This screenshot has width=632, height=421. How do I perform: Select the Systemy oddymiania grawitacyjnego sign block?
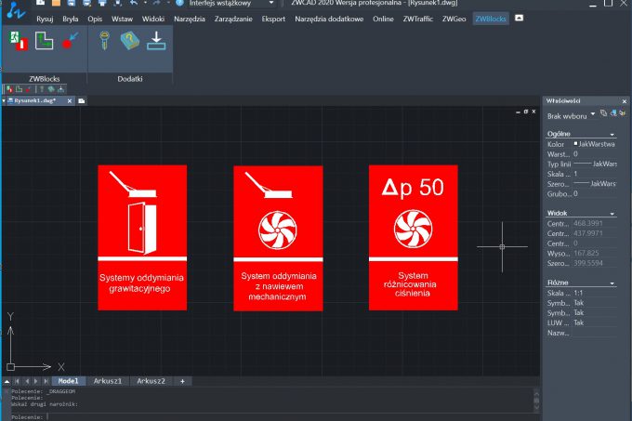142,238
